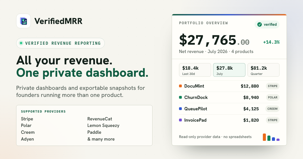Click the purple bar in the mini chart
The image size is (303, 159).
point(278,140)
